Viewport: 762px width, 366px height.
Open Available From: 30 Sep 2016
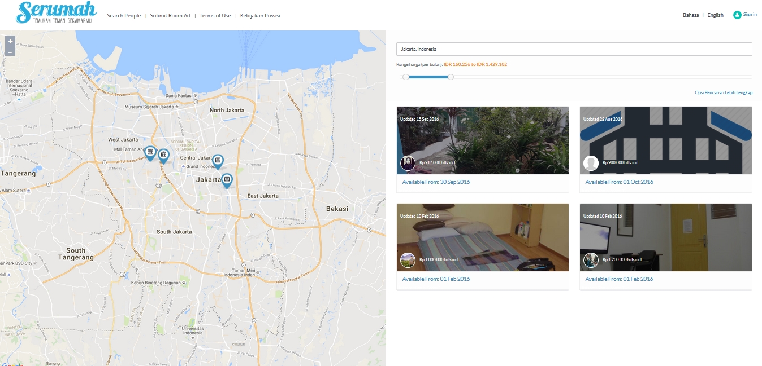pyautogui.click(x=436, y=182)
